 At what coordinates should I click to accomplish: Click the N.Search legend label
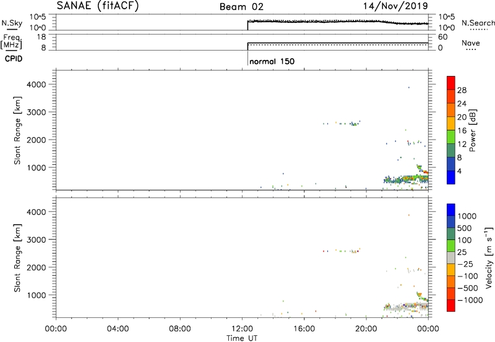pos(478,23)
